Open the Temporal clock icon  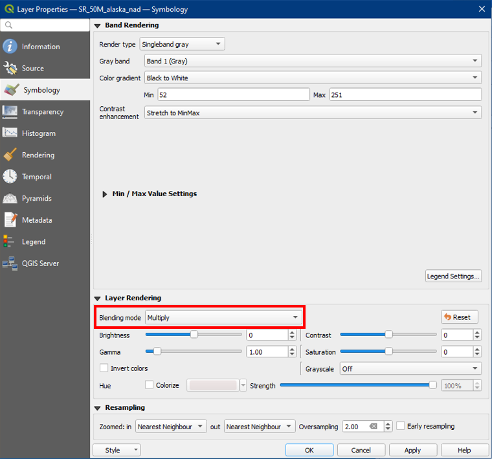[10, 177]
